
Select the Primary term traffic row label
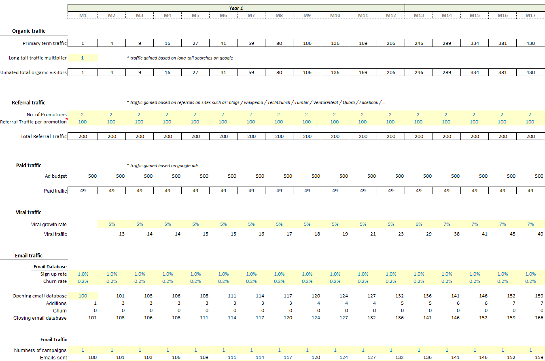(x=45, y=43)
